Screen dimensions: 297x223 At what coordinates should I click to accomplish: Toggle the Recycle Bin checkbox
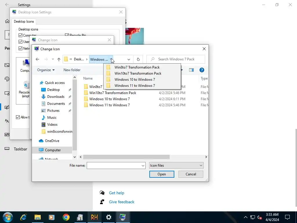tap(67, 35)
